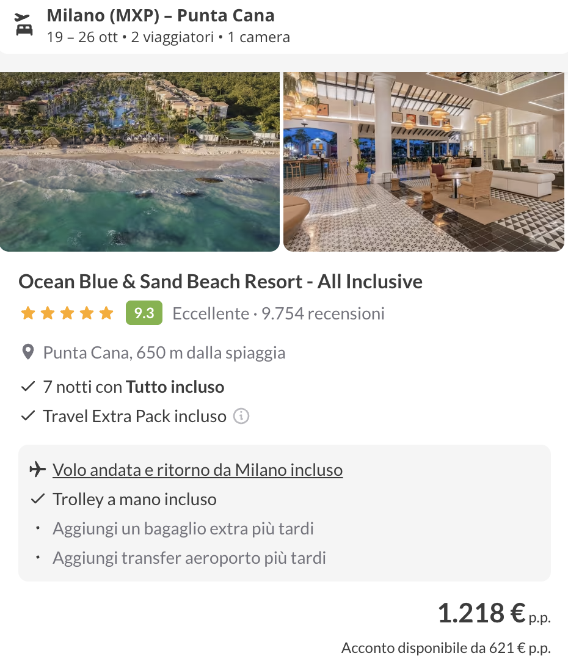Select Aggiungi un bagaglio extra più tardi
The width and height of the screenshot is (568, 667).
(183, 529)
